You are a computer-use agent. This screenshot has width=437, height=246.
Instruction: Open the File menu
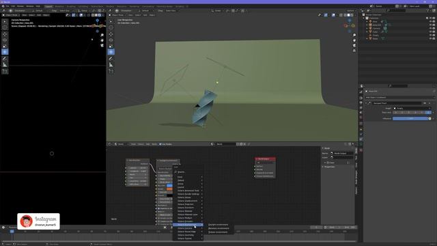[8, 6]
